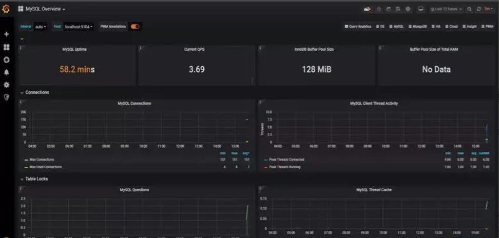Click the Share dashboard icon
The width and height of the screenshot is (499, 238).
pos(388,9)
